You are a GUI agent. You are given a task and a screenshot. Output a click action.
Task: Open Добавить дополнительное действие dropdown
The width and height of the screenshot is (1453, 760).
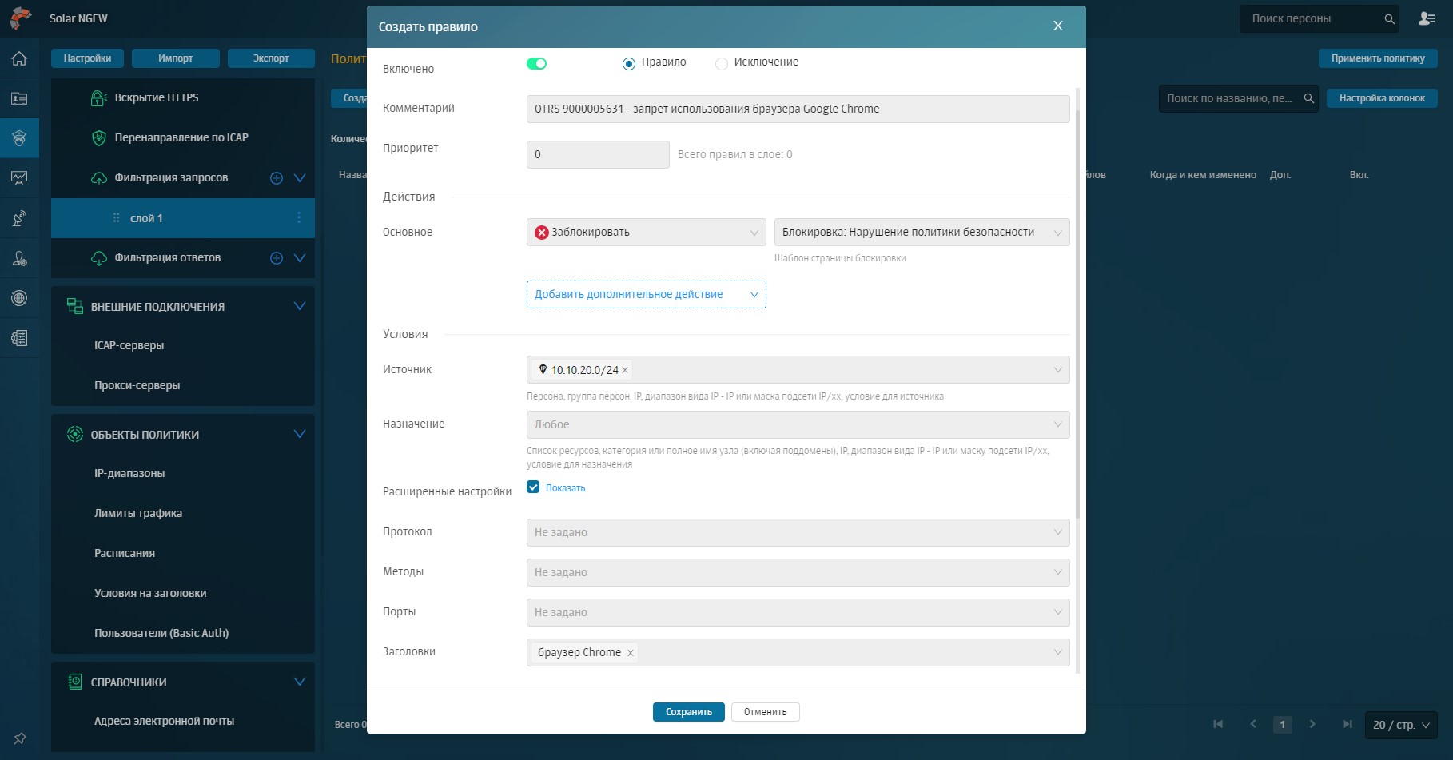(646, 294)
